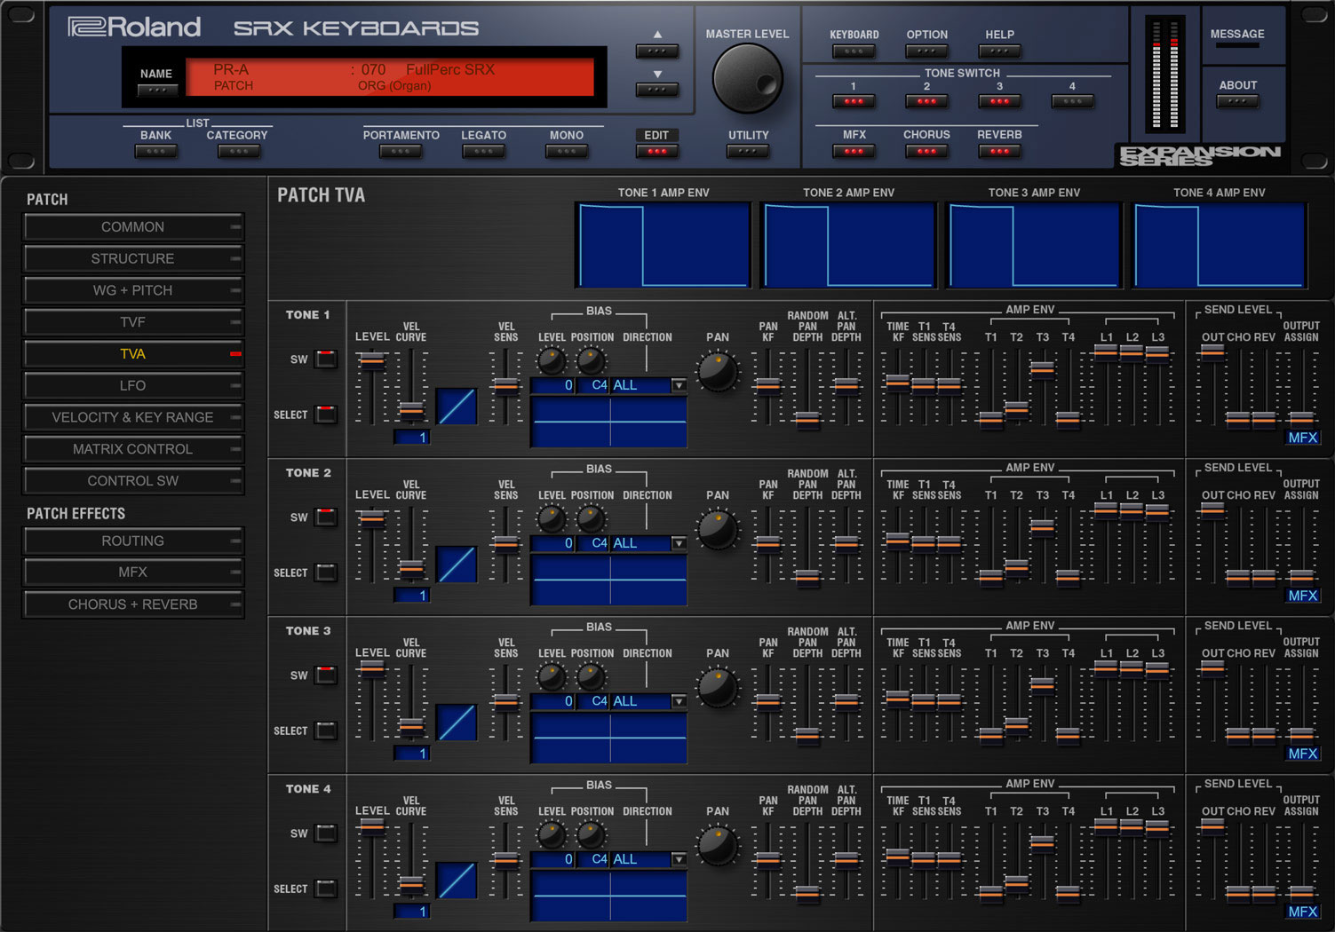Image resolution: width=1335 pixels, height=932 pixels.
Task: Open Tone 1 bias direction dropdown
Action: coord(679,385)
